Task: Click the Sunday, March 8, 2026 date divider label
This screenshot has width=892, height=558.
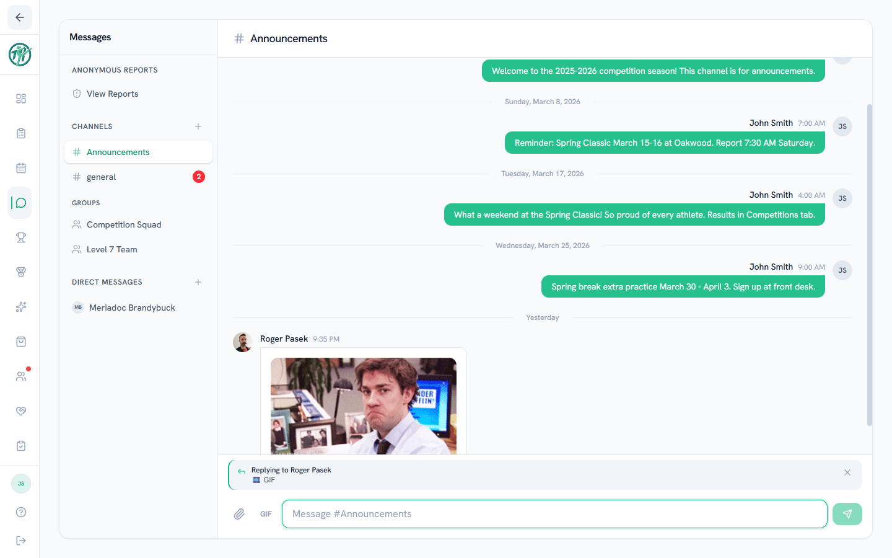Action: [x=543, y=102]
